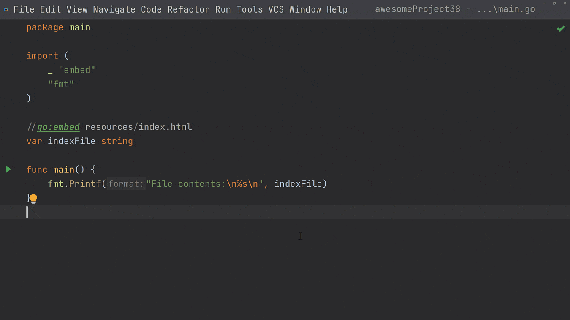
Task: Open the Help menu
Action: [337, 9]
